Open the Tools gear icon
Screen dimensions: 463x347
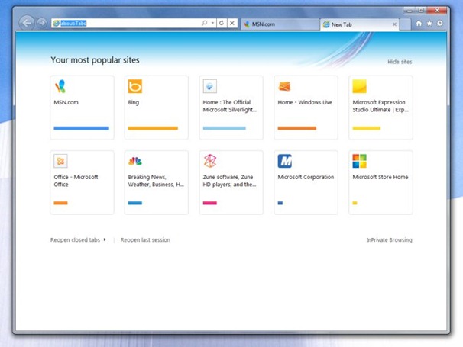pyautogui.click(x=440, y=24)
